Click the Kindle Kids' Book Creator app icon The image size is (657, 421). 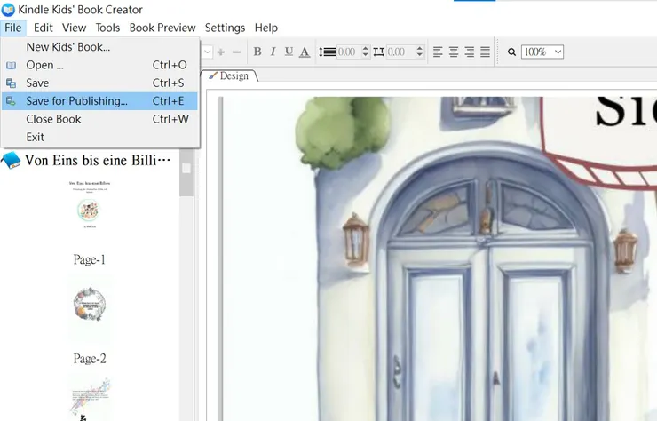pyautogui.click(x=8, y=9)
